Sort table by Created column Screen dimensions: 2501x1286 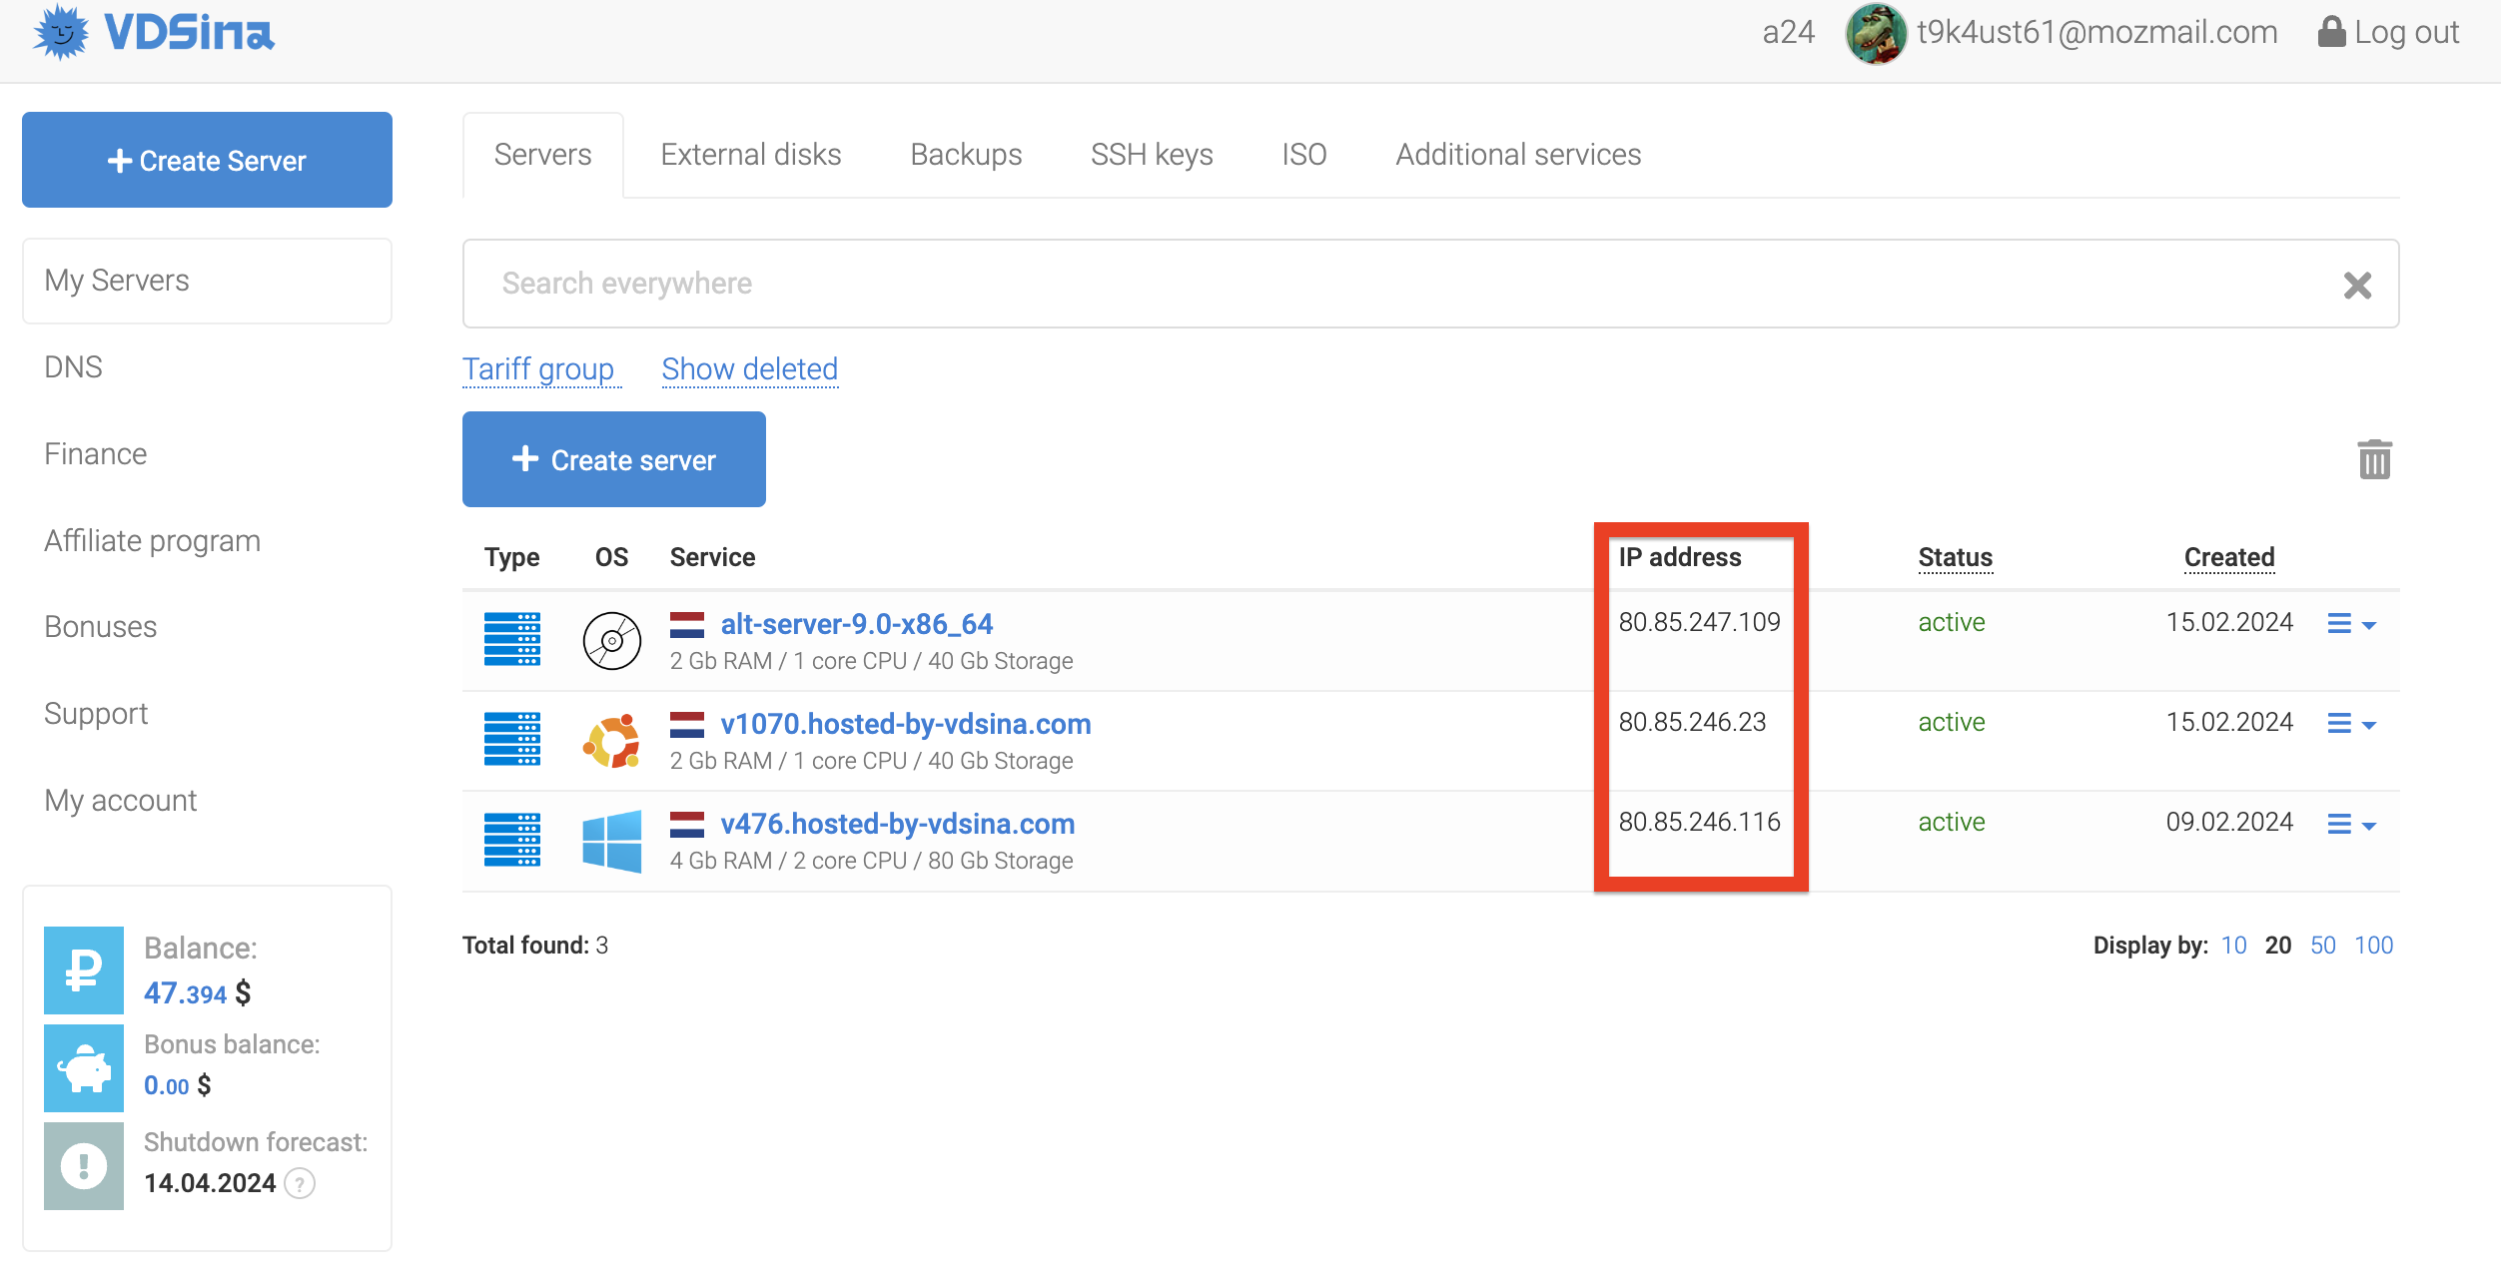2229,557
